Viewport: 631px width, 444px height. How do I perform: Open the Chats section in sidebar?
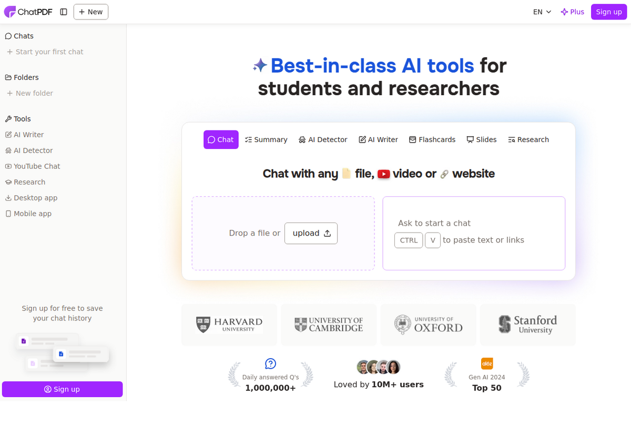(x=19, y=36)
